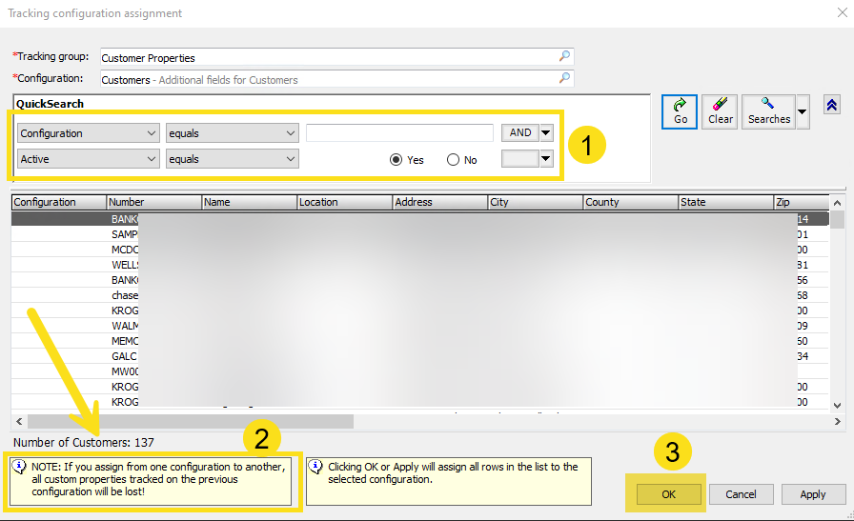Sort by County column header
Image resolution: width=854 pixels, height=521 pixels.
coord(631,202)
